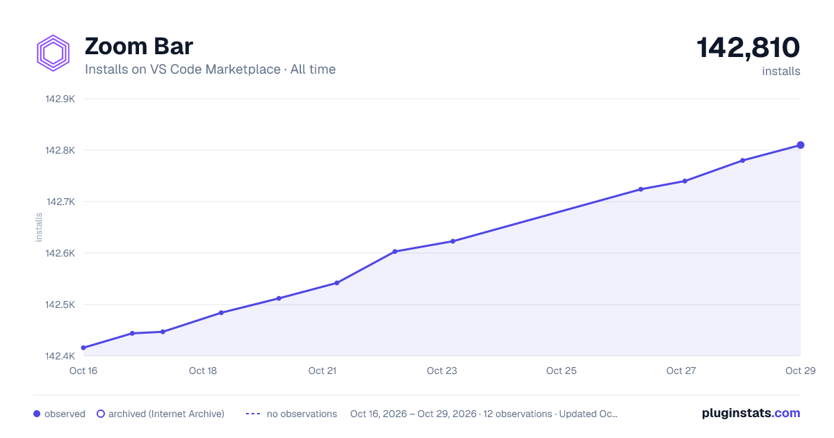This screenshot has height=438, width=834.
Task: Click the Oct 21 x-axis label
Action: 322,371
